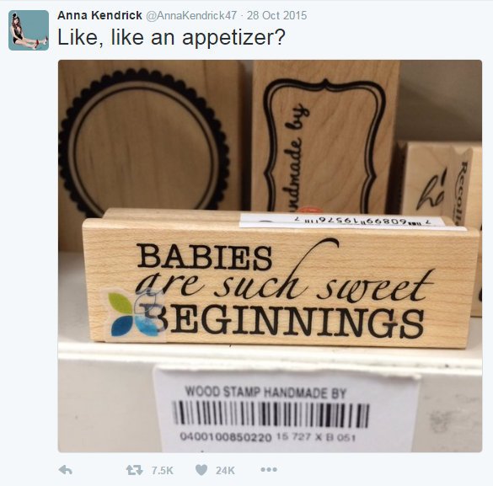Retweet using the retweet arrows icon
493x486 pixels.
[x=134, y=470]
